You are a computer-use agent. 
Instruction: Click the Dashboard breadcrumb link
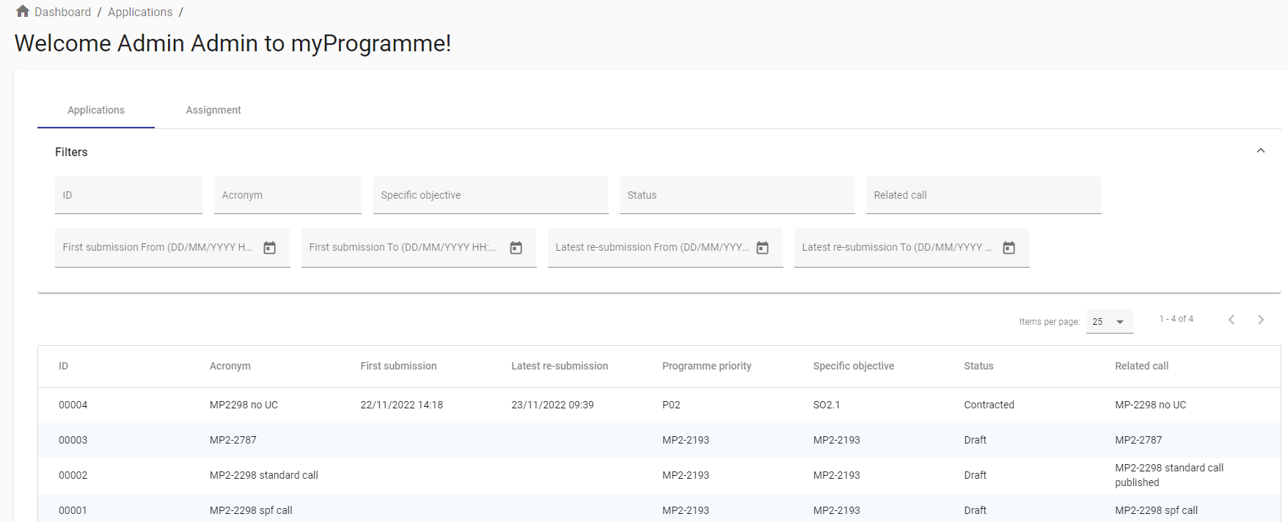pyautogui.click(x=62, y=12)
